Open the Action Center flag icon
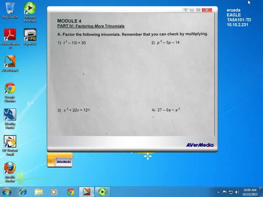263x197 pixels. (224, 192)
